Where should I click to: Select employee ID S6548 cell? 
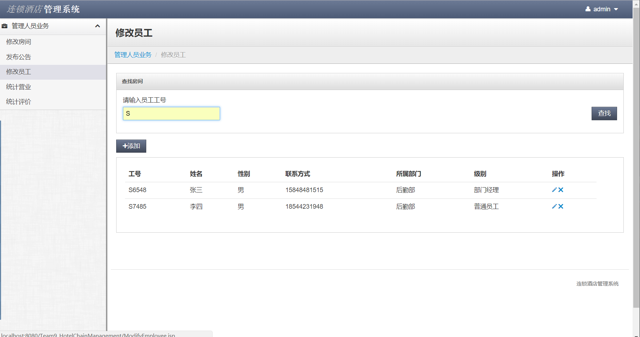click(x=137, y=190)
